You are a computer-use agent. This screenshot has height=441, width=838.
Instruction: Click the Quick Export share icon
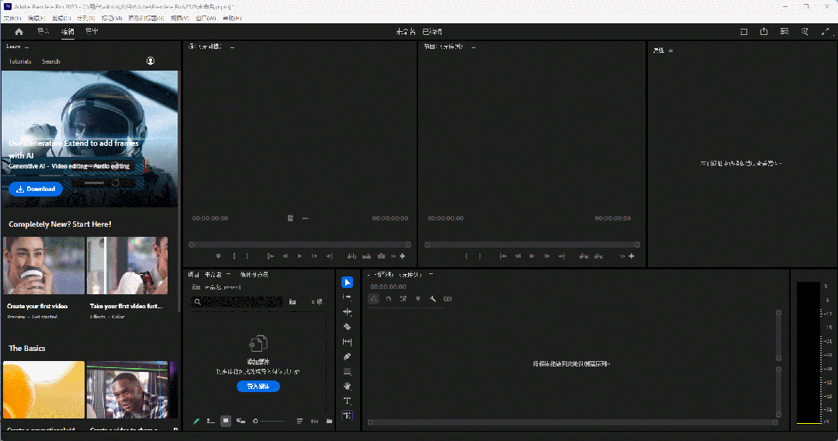[x=764, y=32]
